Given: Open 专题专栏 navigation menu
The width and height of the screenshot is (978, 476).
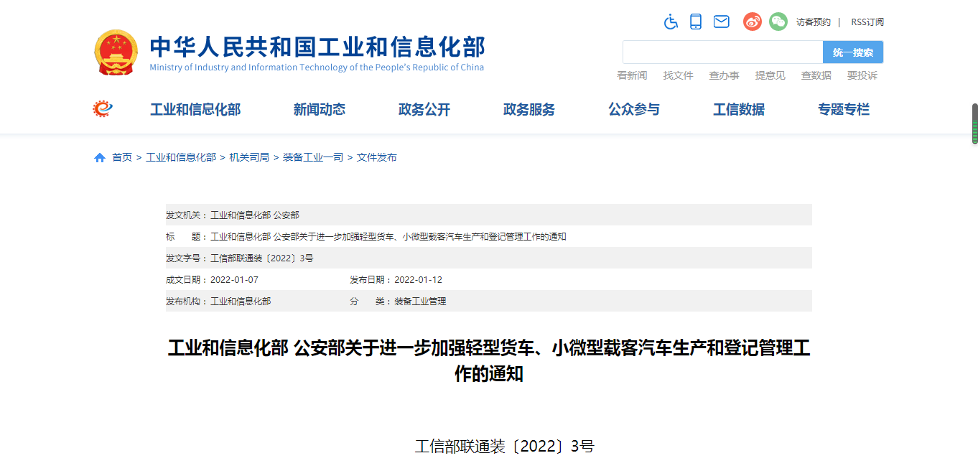Looking at the screenshot, I should 844,110.
